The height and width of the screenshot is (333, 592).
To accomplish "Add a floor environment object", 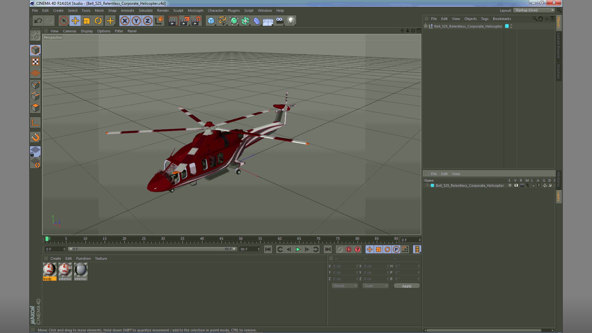I will click(x=268, y=21).
